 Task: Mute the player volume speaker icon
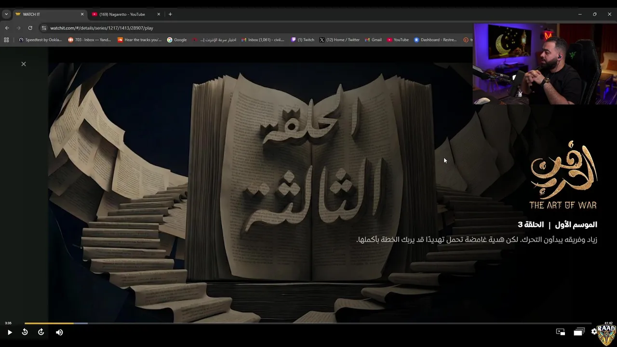tap(59, 332)
